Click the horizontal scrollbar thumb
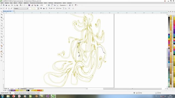 (x=132, y=89)
